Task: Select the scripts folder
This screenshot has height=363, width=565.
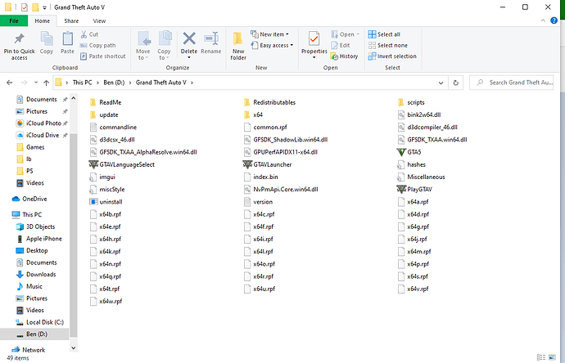Action: (411, 102)
